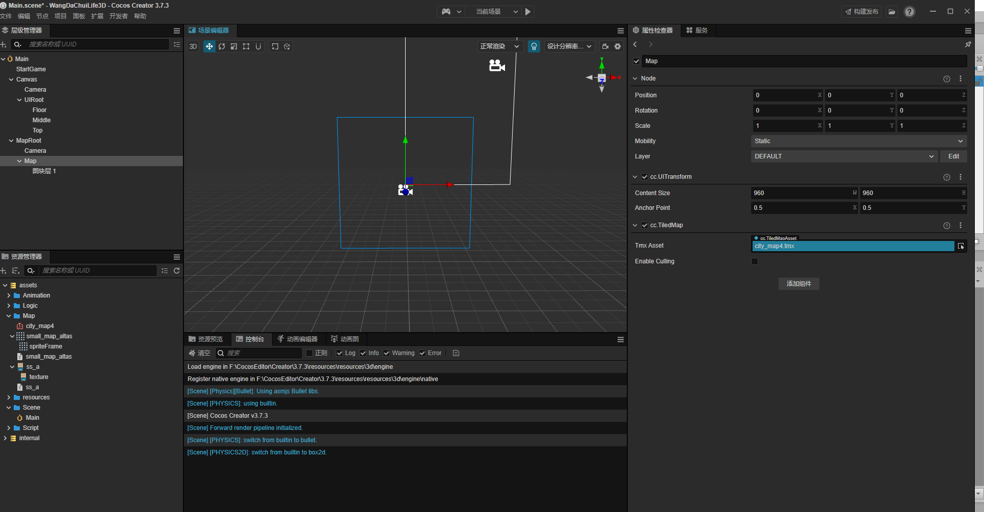Image resolution: width=984 pixels, height=512 pixels.
Task: Expand the Animation folder in assets
Action: [9, 295]
